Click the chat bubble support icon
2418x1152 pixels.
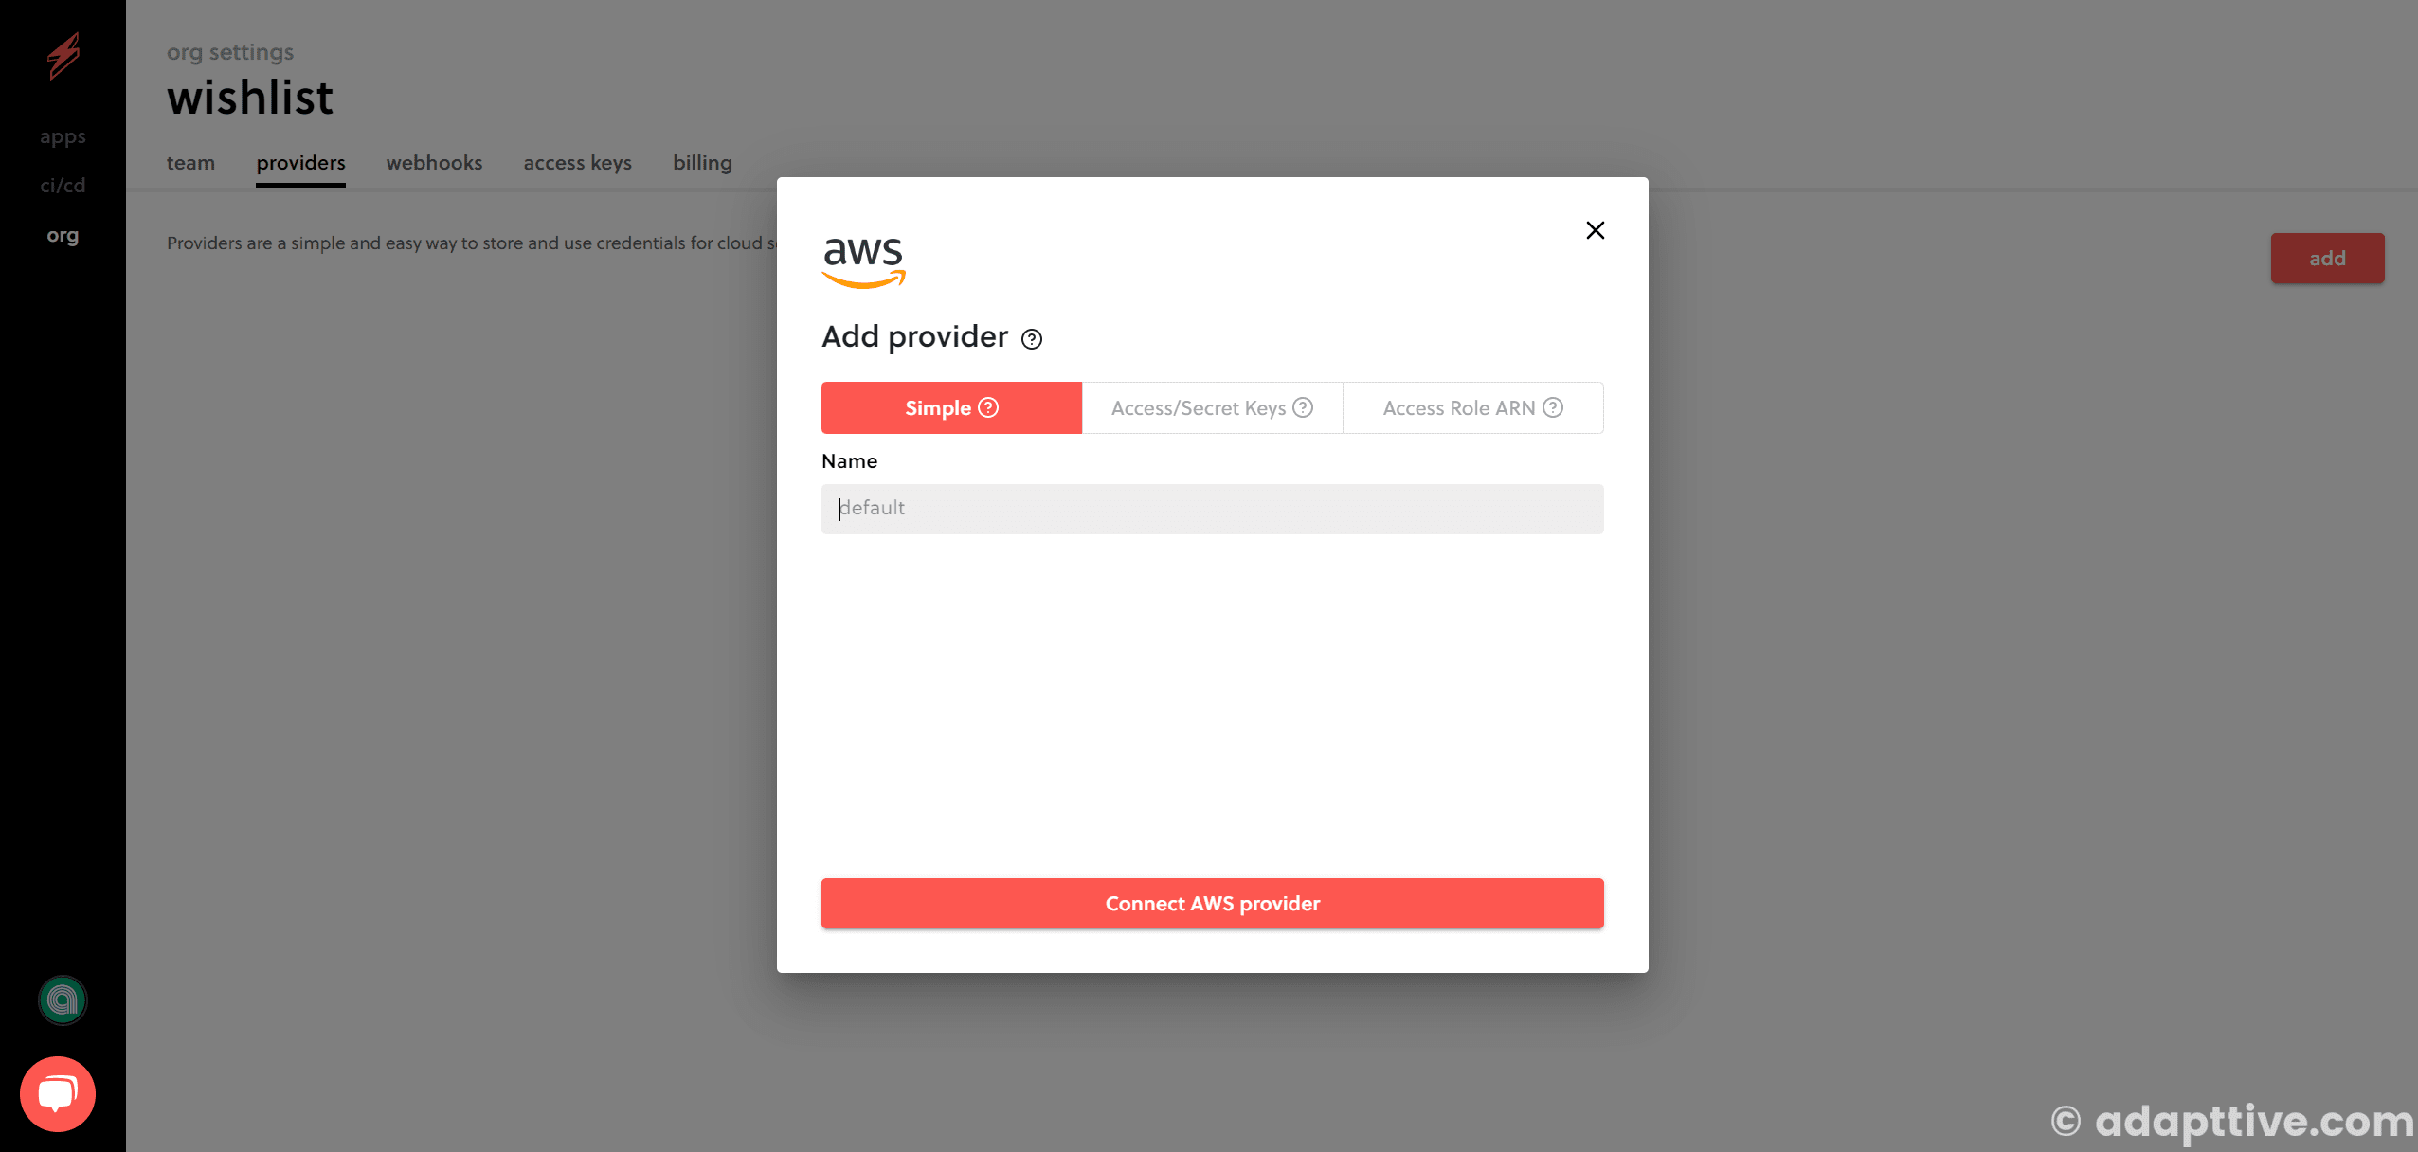click(62, 1095)
